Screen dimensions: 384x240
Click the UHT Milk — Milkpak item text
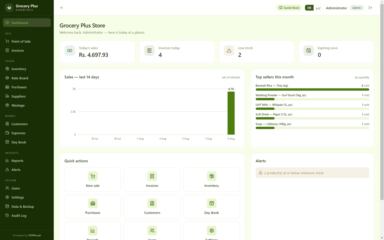click(x=274, y=105)
